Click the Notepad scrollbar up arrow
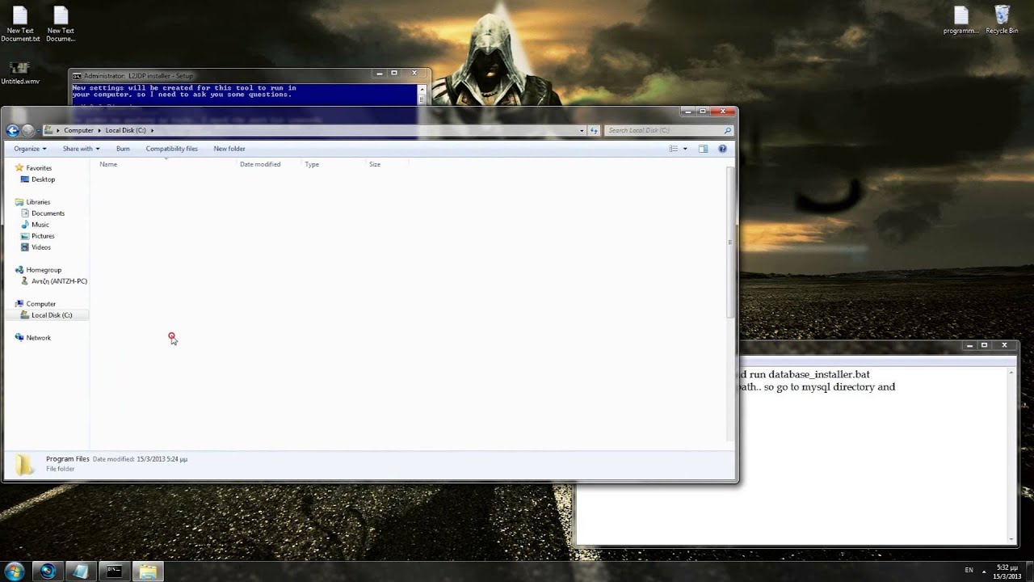 click(1011, 373)
